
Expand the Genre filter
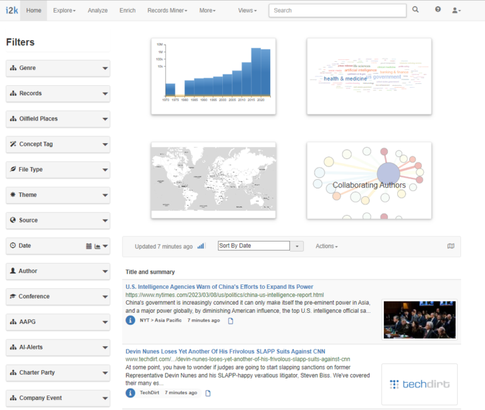(57, 68)
